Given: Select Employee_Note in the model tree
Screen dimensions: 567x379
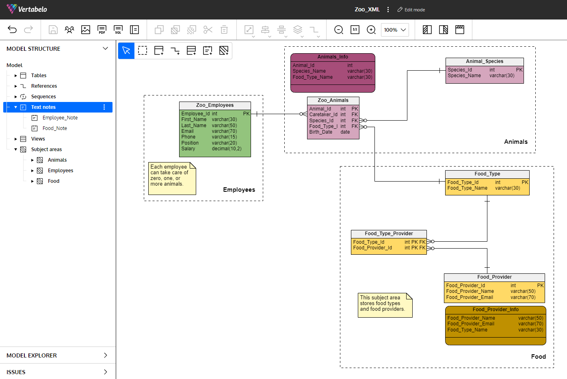Looking at the screenshot, I should click(60, 118).
